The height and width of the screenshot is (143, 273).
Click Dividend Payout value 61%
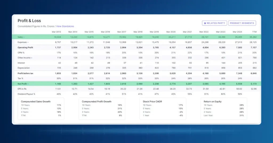(x=206, y=94)
